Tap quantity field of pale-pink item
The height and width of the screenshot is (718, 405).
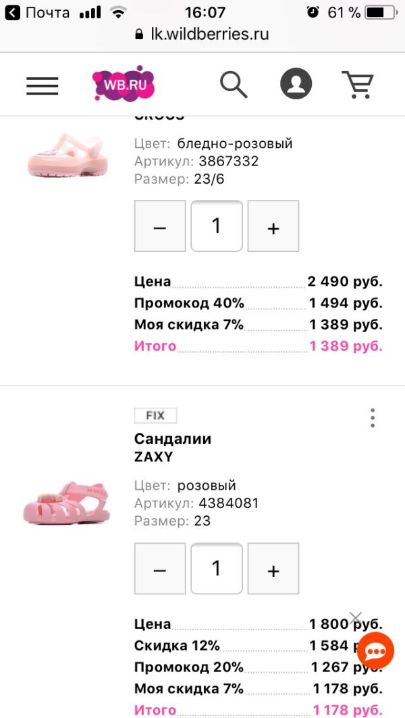217,226
